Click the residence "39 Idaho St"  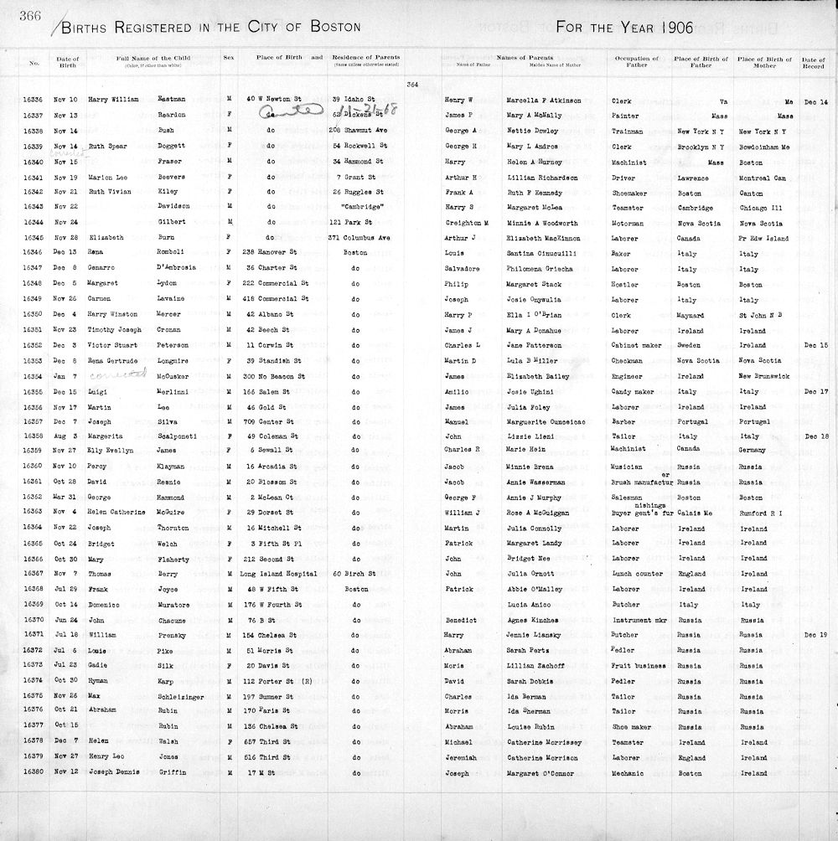pos(354,99)
